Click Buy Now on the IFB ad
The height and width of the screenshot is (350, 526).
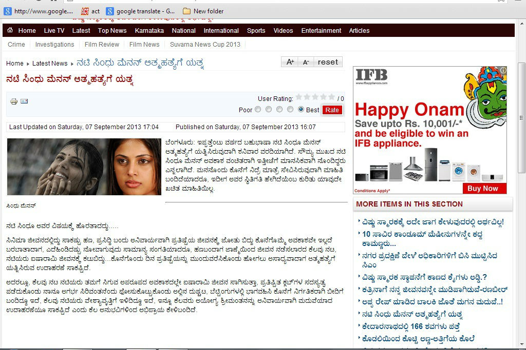click(x=484, y=188)
